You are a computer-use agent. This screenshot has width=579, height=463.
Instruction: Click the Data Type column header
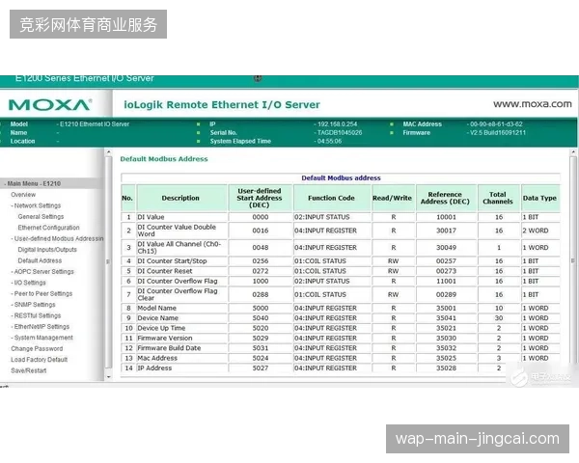[539, 198]
